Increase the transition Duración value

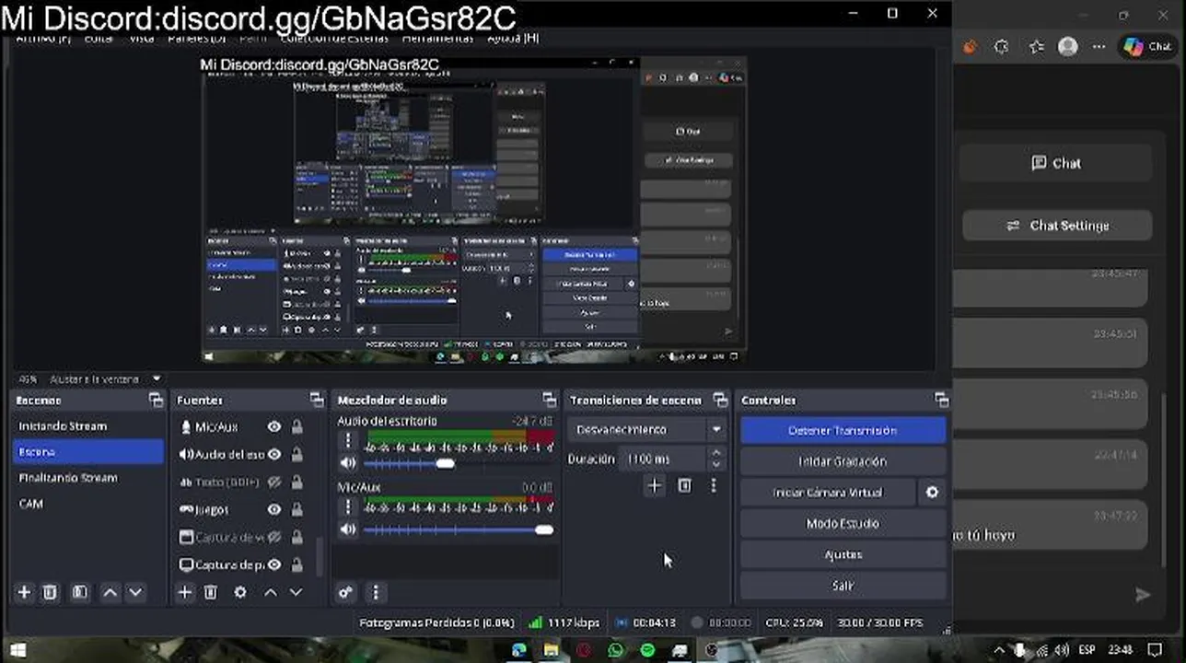(x=715, y=452)
